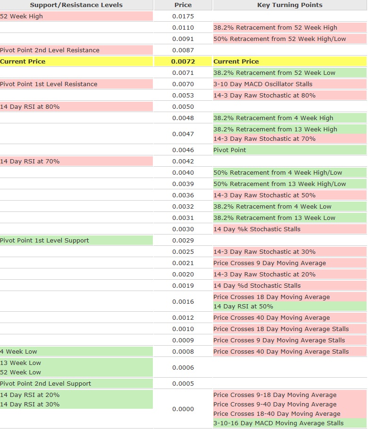Click 14 Day RSI at 80%
Viewport: 368px width, 429px height.
76,107
